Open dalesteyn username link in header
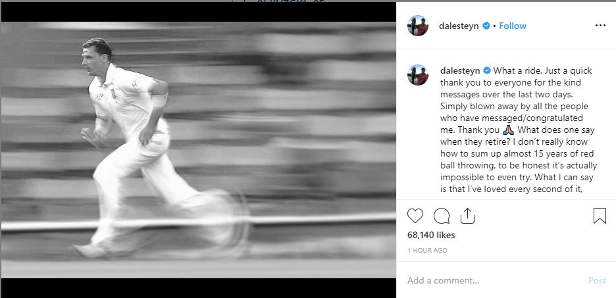The width and height of the screenshot is (616, 298). 459,26
